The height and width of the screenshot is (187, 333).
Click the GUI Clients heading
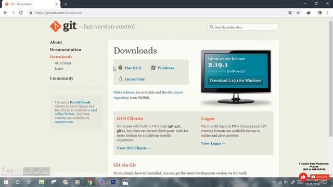(x=130, y=118)
